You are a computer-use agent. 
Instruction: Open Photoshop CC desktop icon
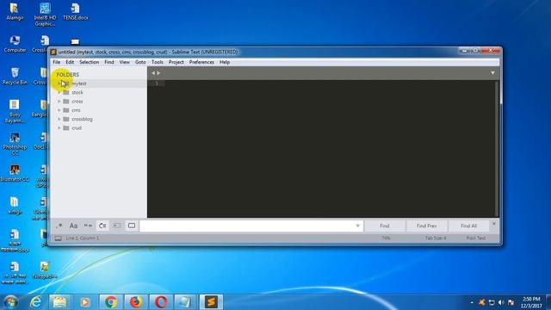point(15,144)
